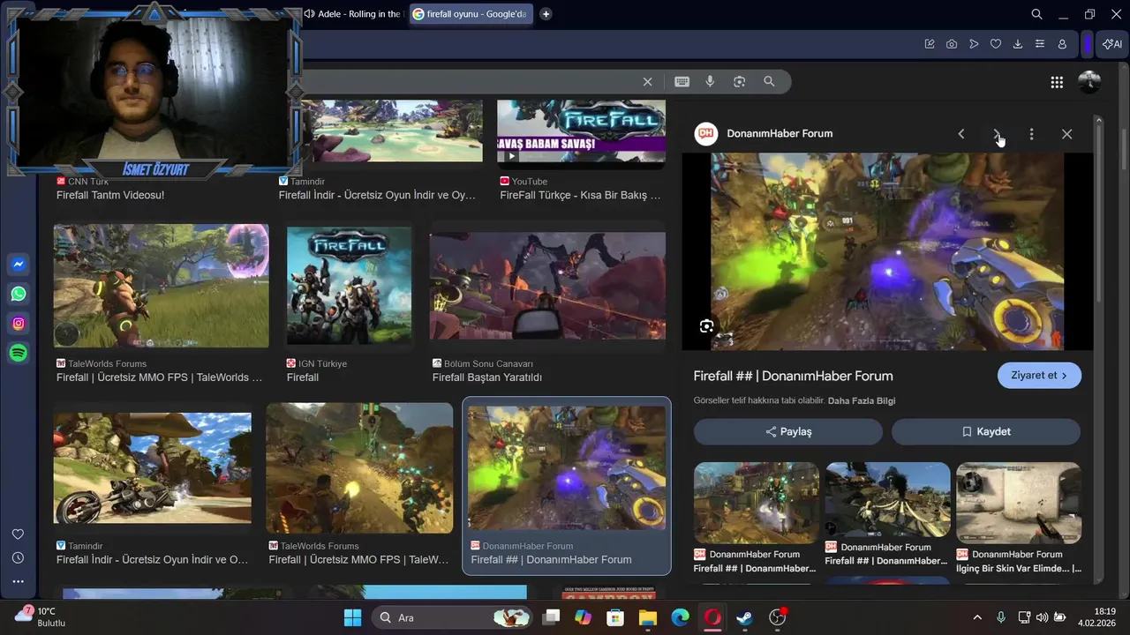Open the Opera AI assistant button
Viewport: 1130px width, 635px height.
(x=1111, y=44)
